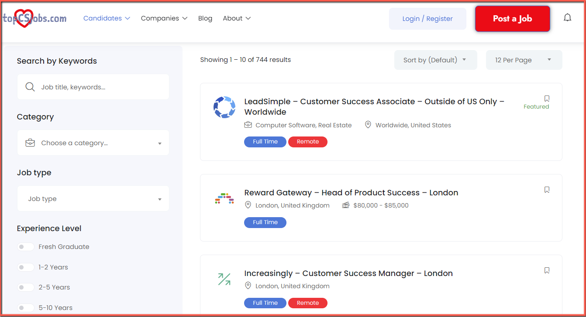Click London, United Kingdom in Reward Gateway listing

click(293, 205)
